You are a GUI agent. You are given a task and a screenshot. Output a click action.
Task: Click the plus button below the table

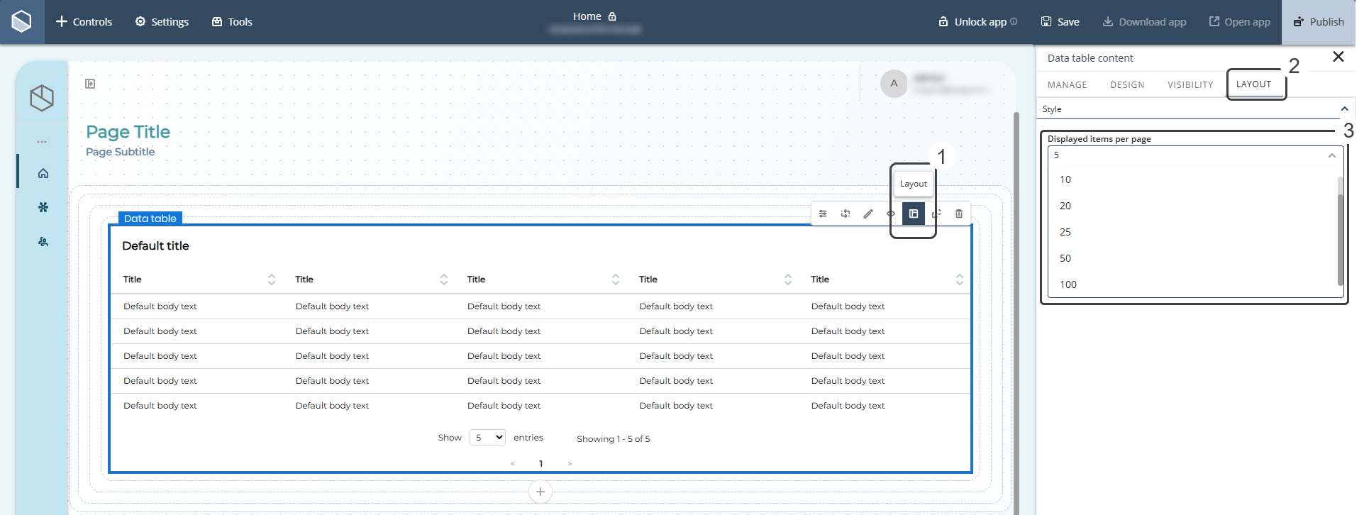[540, 492]
